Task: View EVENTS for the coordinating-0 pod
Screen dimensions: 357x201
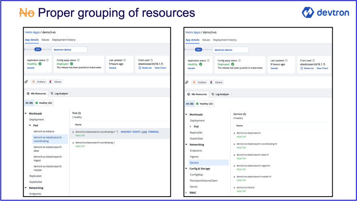Action: [136, 132]
